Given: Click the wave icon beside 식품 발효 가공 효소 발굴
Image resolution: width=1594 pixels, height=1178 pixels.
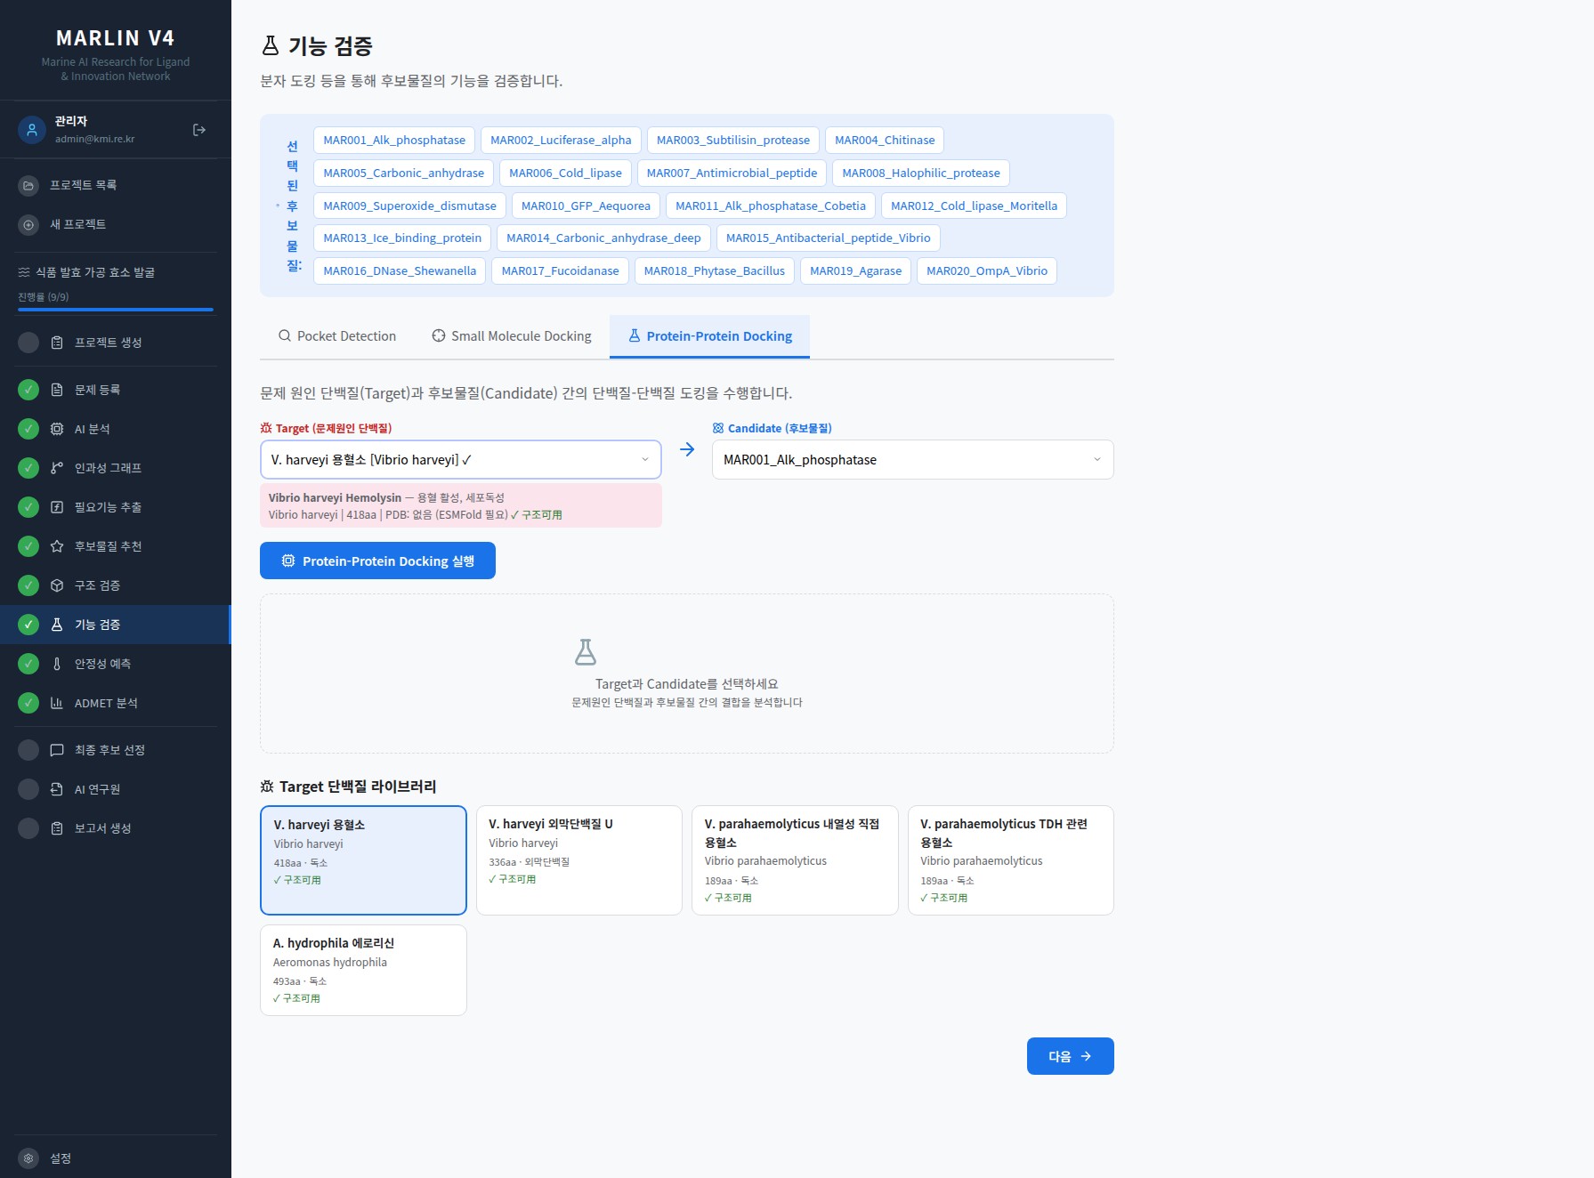Looking at the screenshot, I should coord(24,272).
